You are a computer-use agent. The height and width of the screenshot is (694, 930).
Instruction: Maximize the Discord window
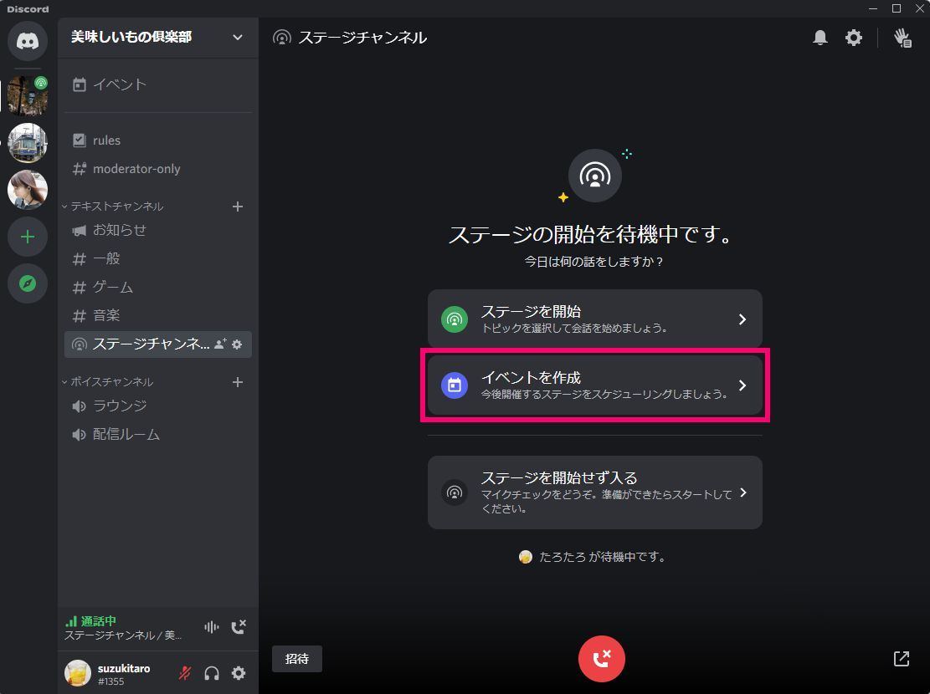(897, 8)
